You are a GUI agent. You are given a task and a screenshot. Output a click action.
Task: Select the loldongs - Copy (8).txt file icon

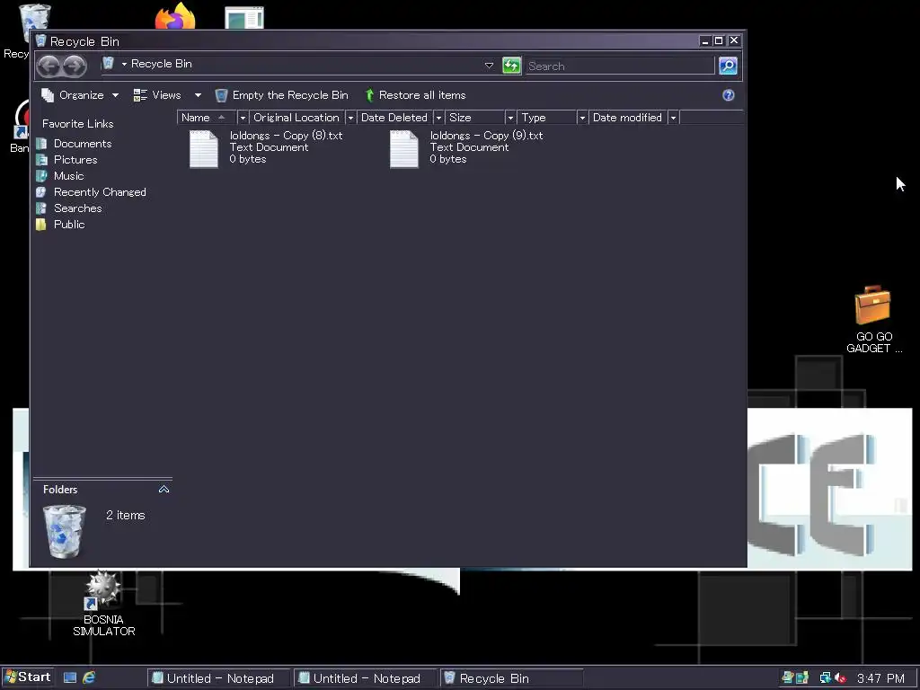coord(204,149)
